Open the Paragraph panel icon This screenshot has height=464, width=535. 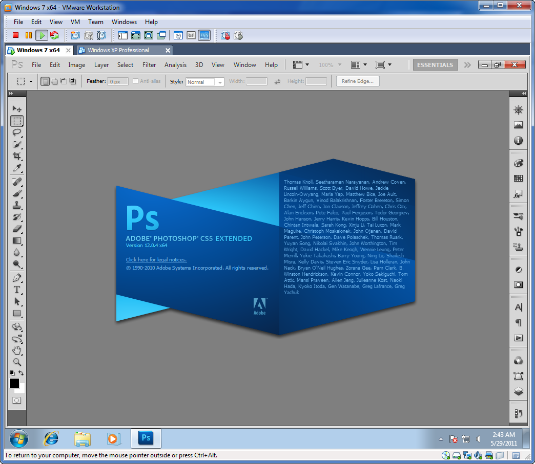click(x=518, y=323)
